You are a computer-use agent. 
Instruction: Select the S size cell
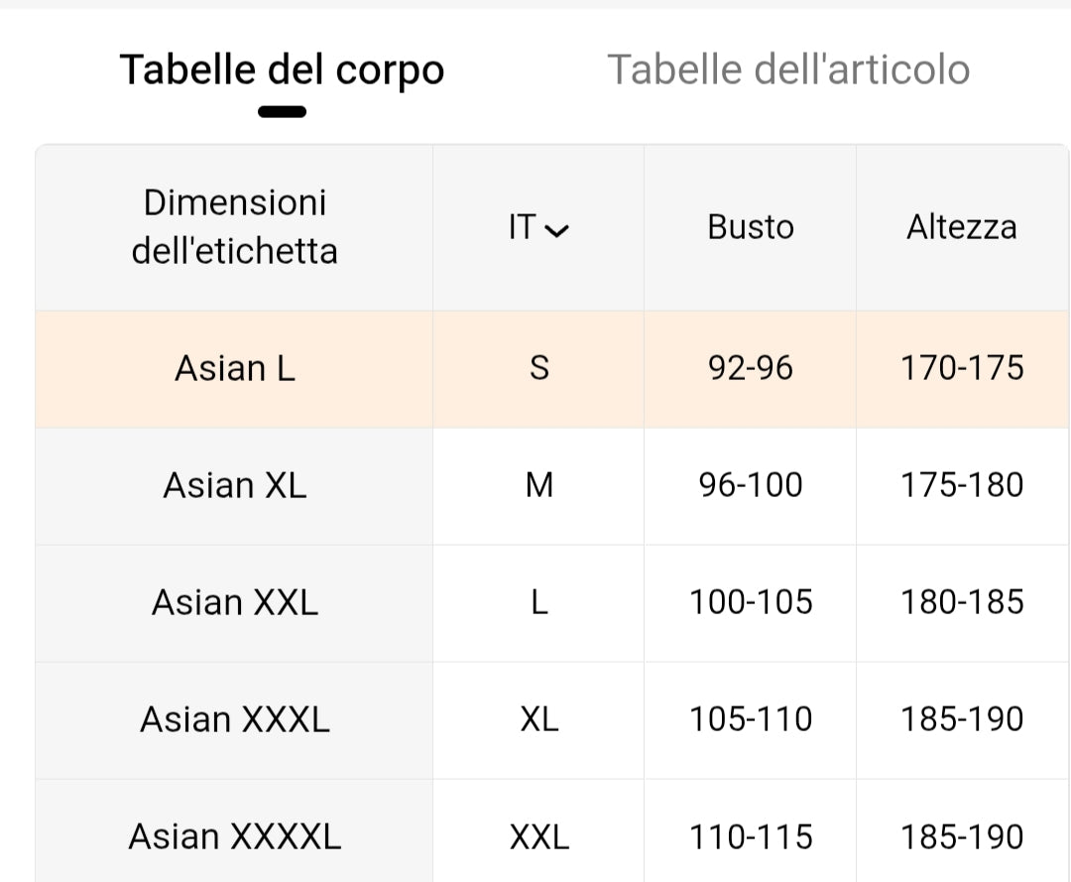click(x=538, y=368)
